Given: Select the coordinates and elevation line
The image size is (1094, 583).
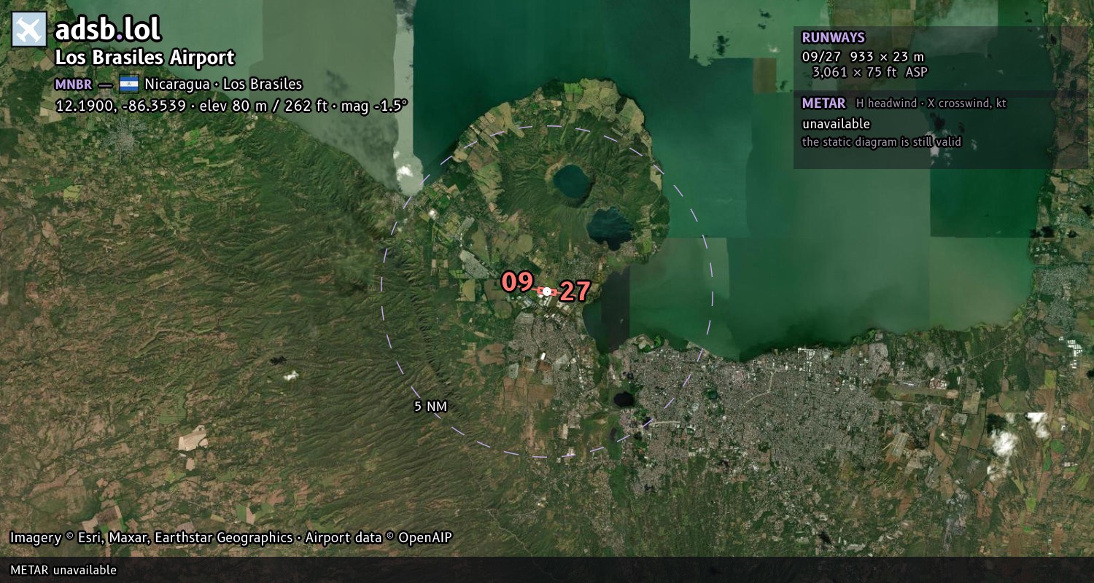Looking at the screenshot, I should (231, 106).
